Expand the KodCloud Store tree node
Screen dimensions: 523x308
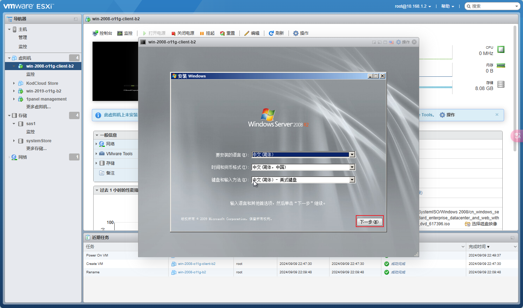pos(14,83)
